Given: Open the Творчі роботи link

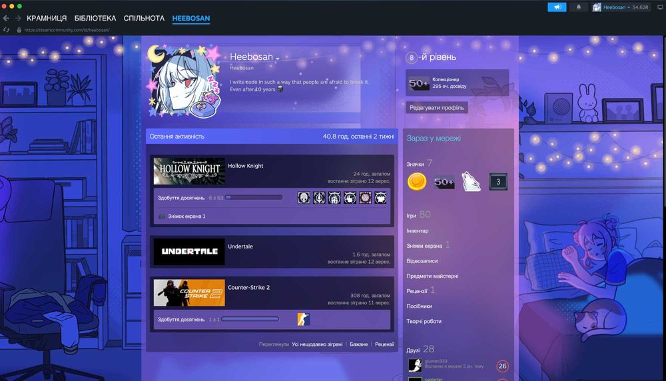Looking at the screenshot, I should (x=424, y=321).
